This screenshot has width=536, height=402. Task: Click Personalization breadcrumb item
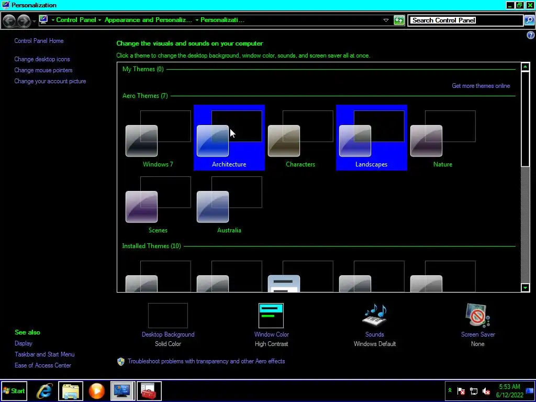click(x=222, y=20)
